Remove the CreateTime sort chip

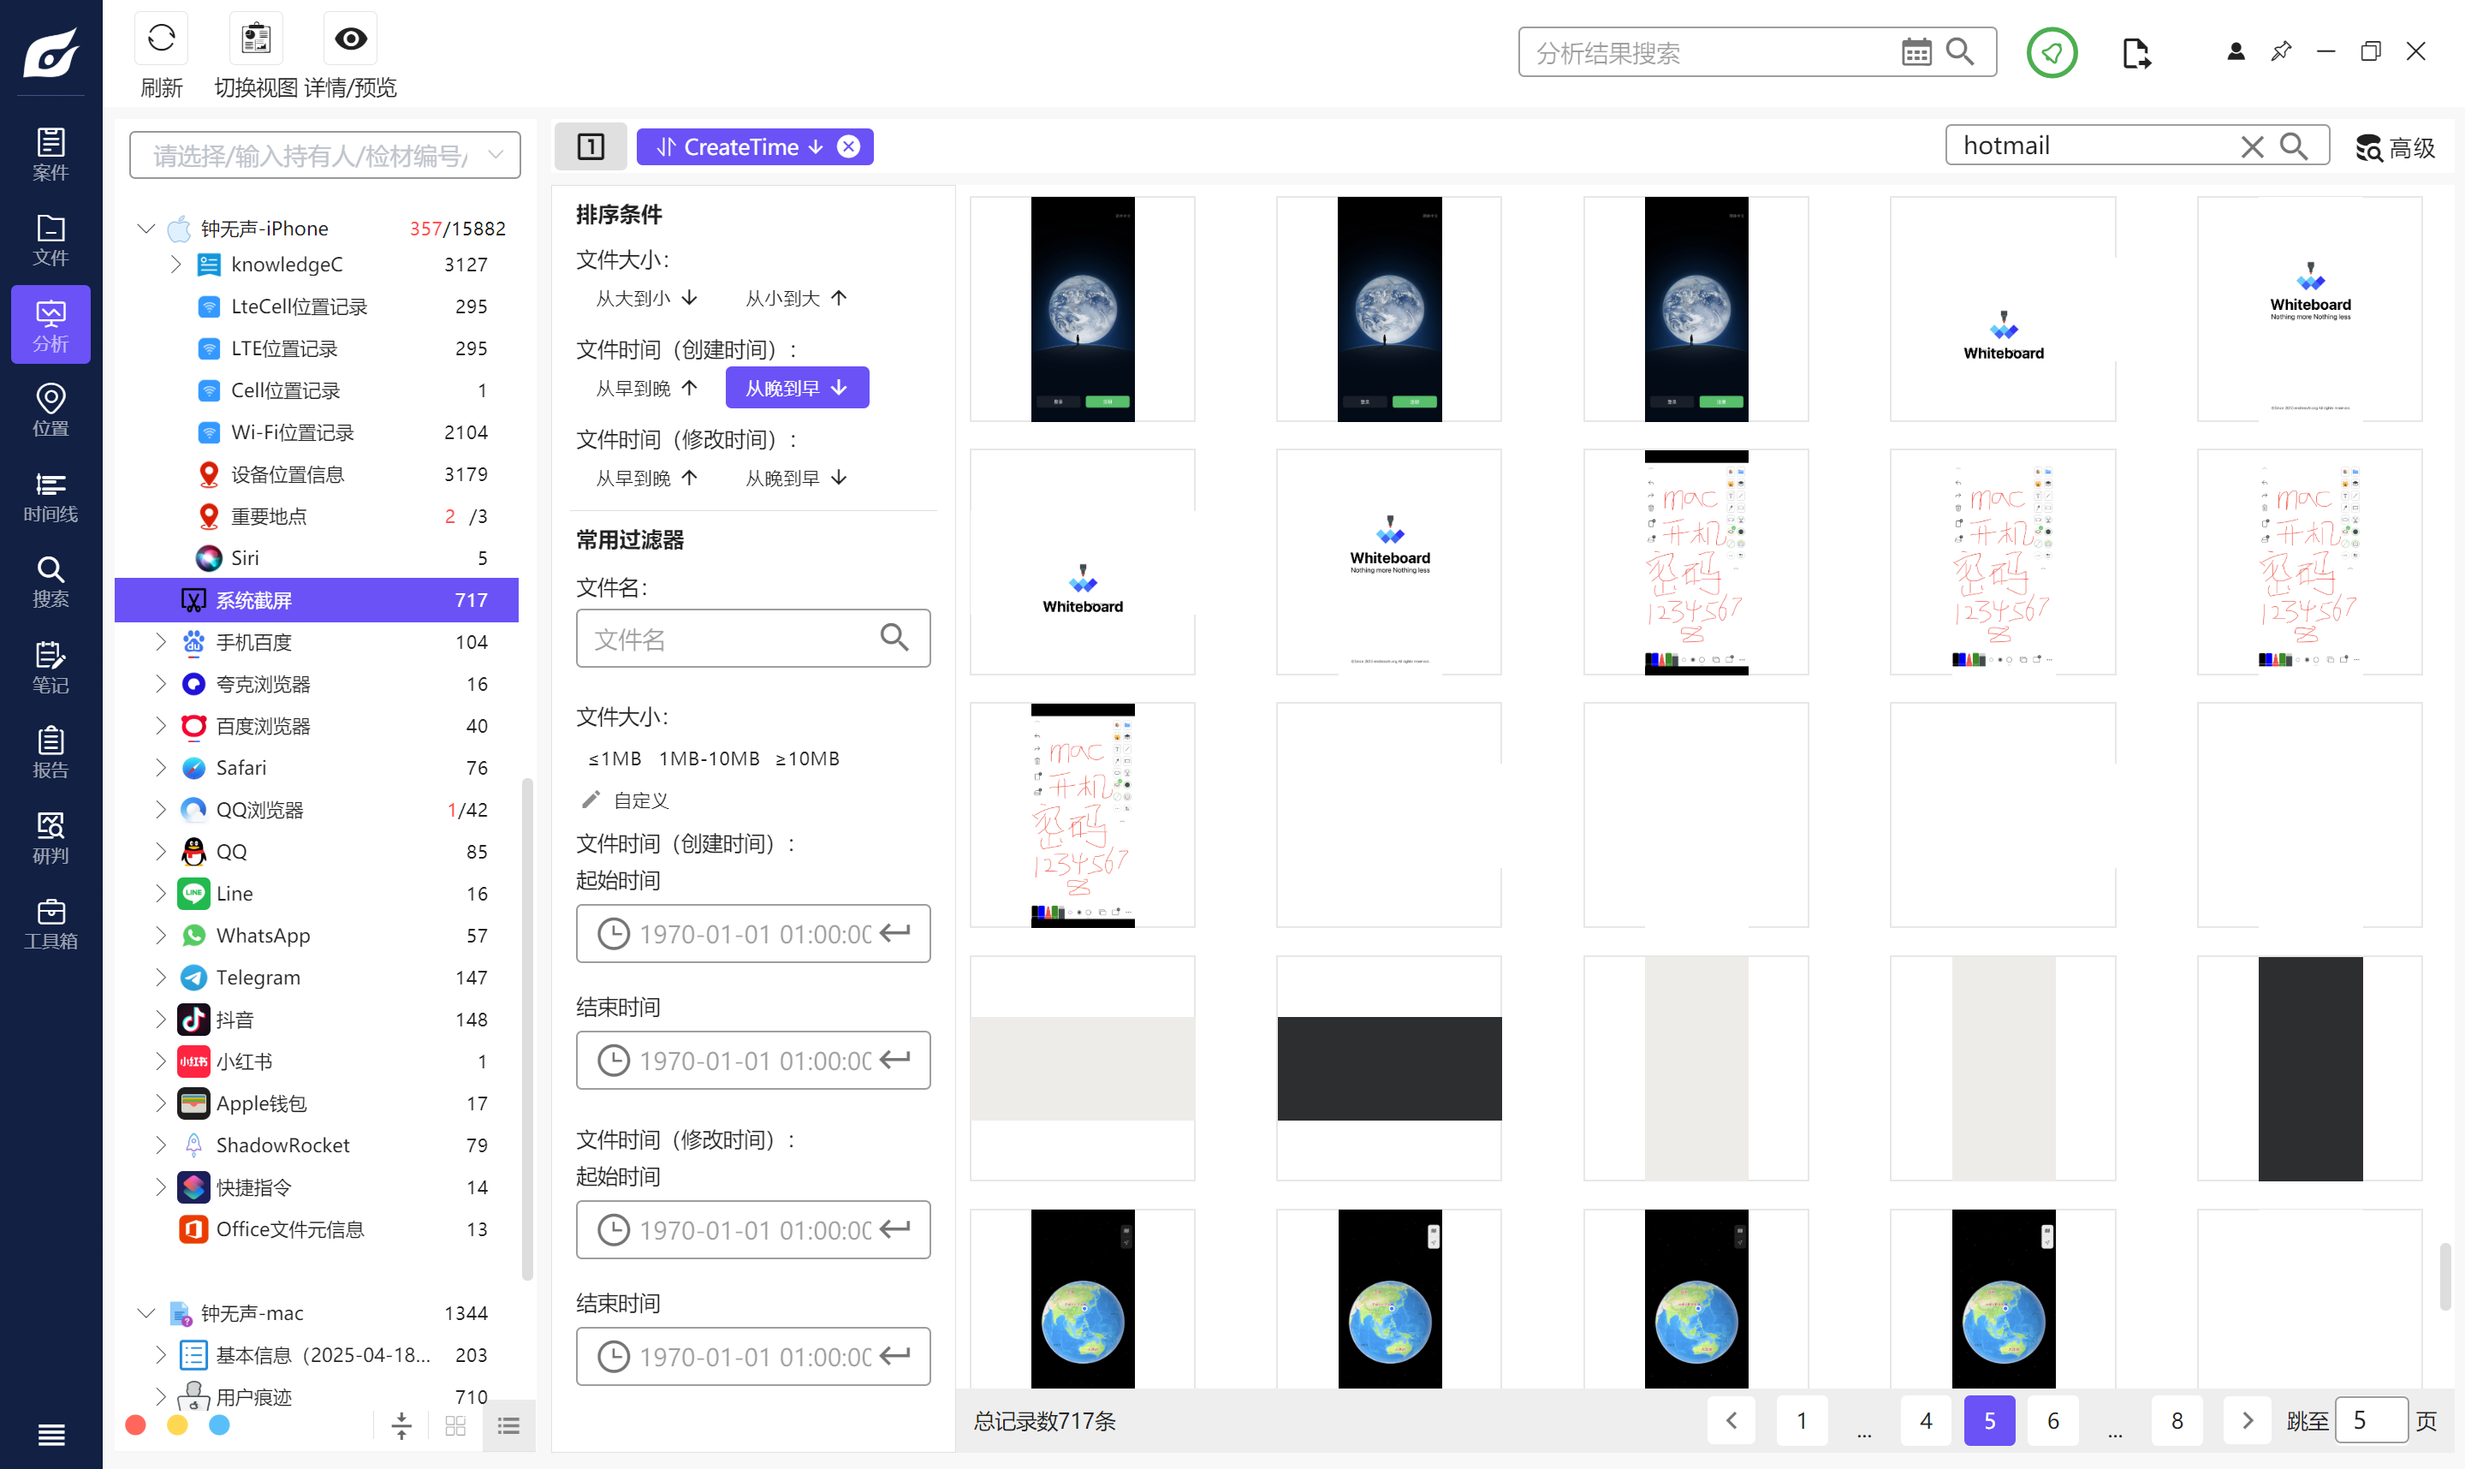coord(848,146)
